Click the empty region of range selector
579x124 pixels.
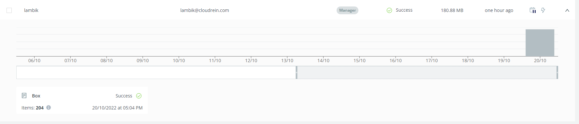156,73
